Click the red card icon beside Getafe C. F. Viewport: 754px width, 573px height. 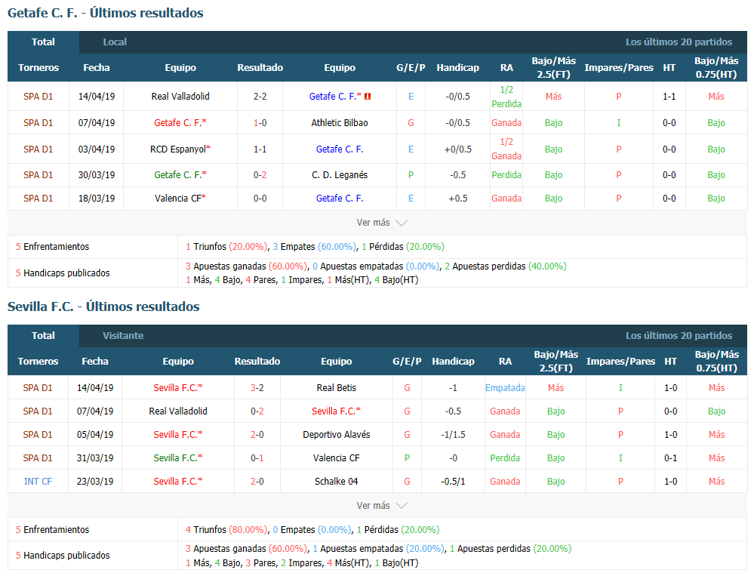368,96
